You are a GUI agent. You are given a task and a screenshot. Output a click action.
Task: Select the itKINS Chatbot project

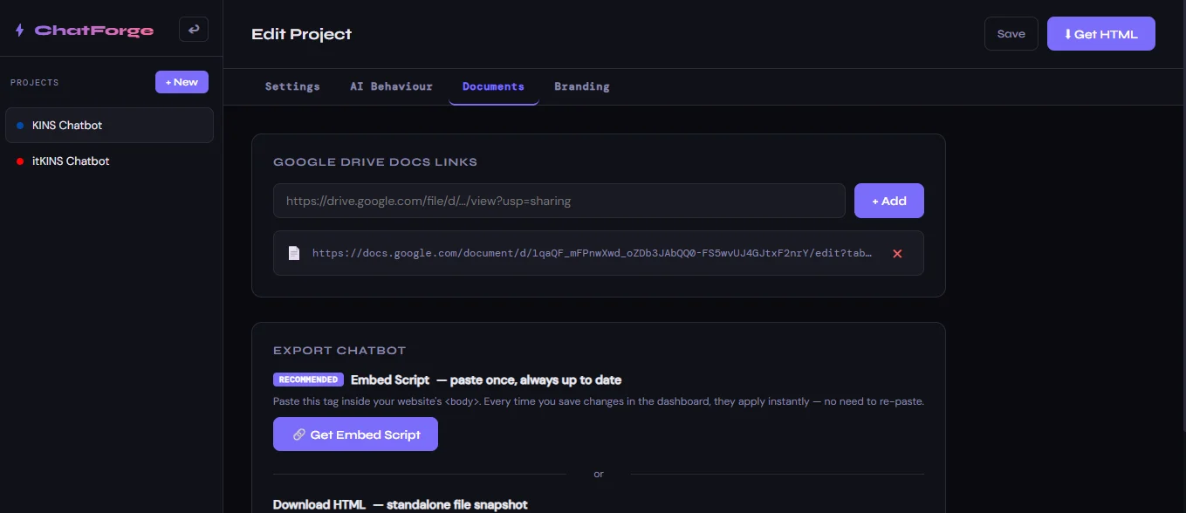pos(109,161)
